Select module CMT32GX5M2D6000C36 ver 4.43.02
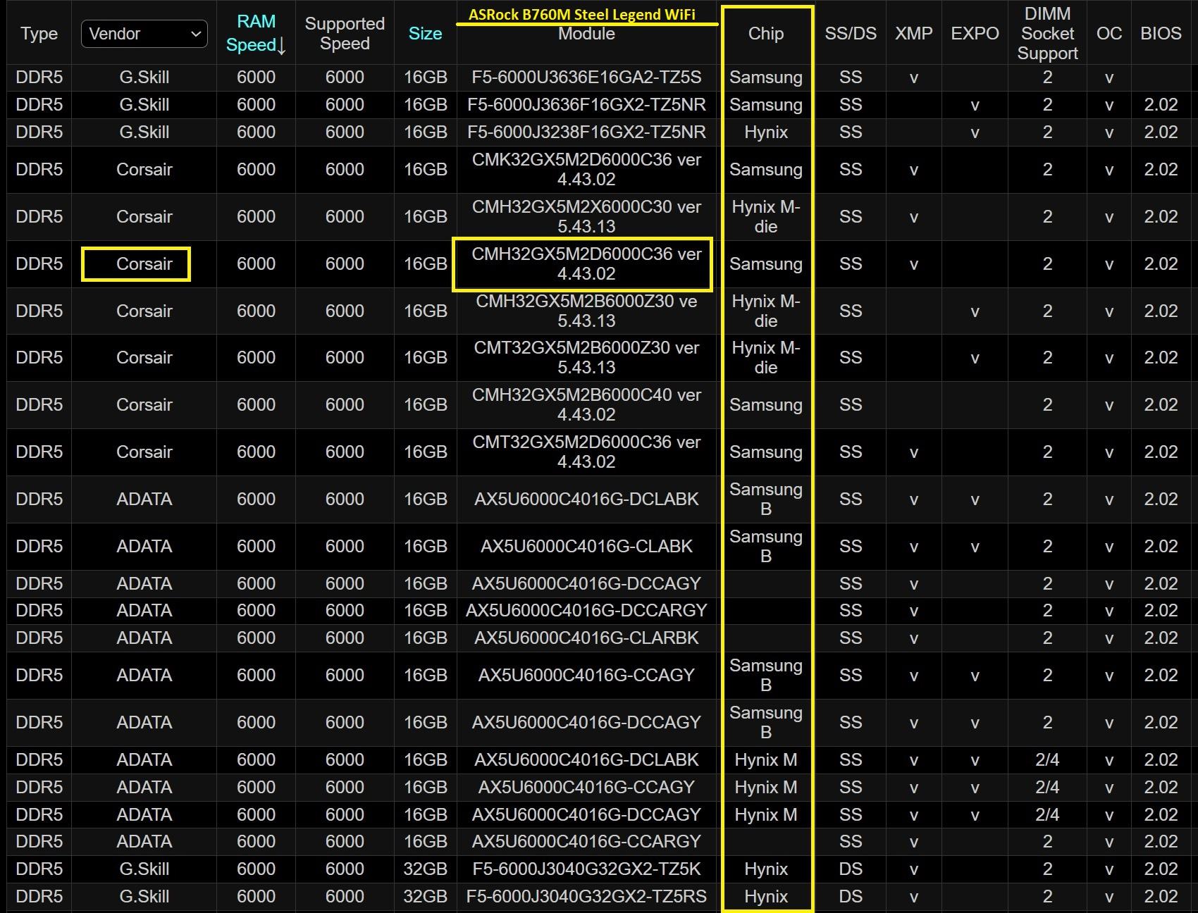This screenshot has width=1198, height=913. [586, 452]
